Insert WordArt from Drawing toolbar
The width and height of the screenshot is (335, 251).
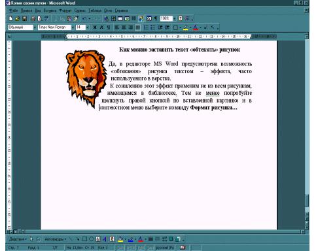pos(105,239)
